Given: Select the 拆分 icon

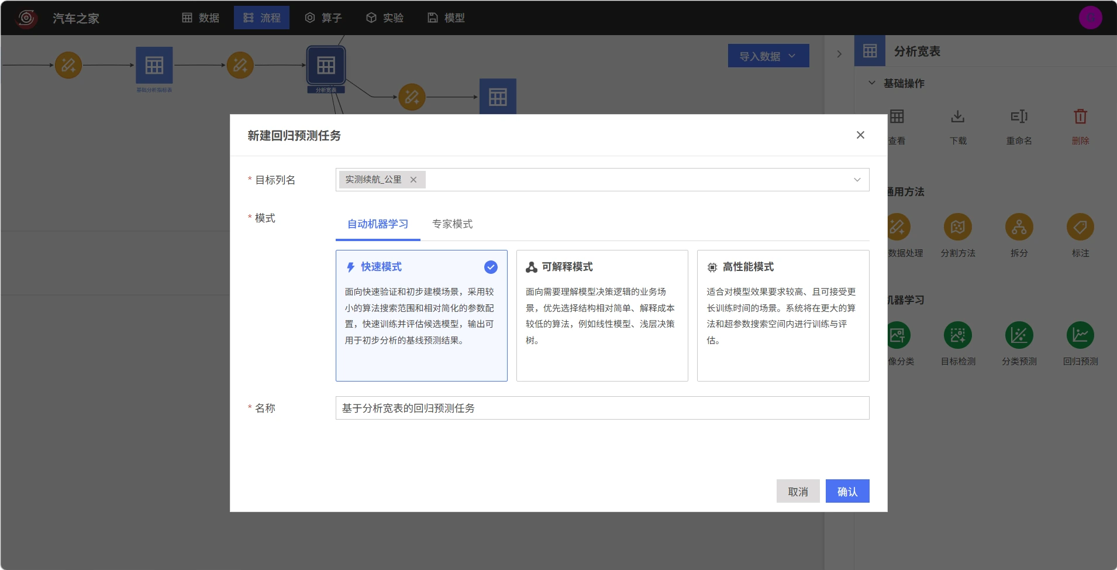Looking at the screenshot, I should 1019,227.
